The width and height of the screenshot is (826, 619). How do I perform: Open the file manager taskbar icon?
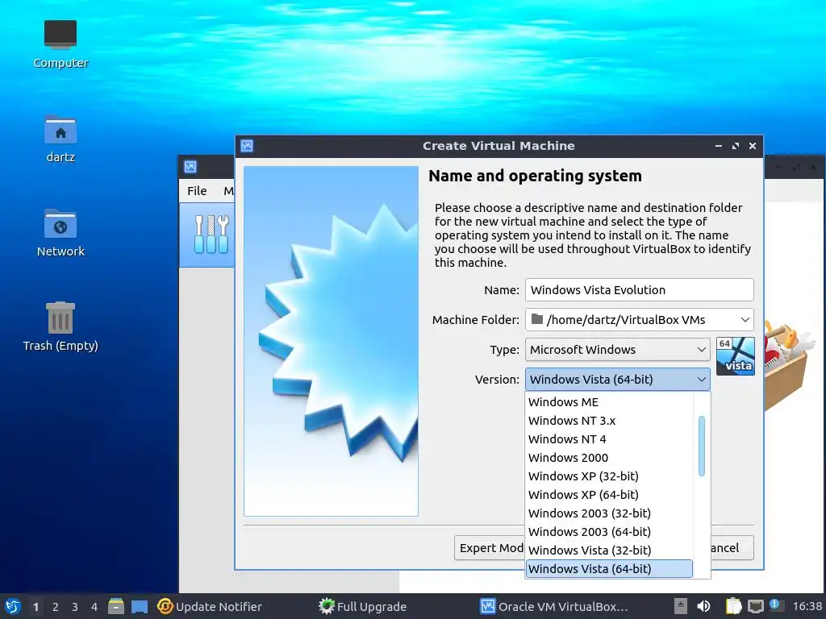click(116, 606)
